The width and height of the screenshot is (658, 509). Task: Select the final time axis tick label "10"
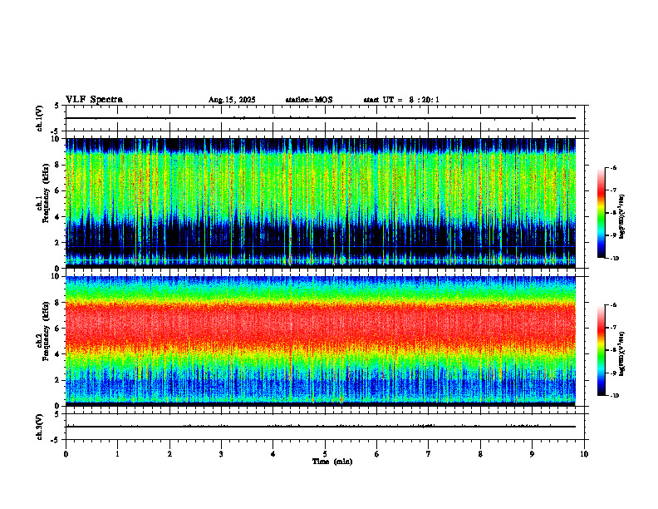point(584,454)
